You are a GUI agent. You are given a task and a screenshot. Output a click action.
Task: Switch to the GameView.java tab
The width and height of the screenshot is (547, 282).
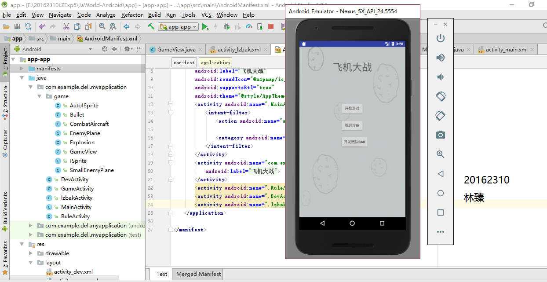pyautogui.click(x=176, y=49)
